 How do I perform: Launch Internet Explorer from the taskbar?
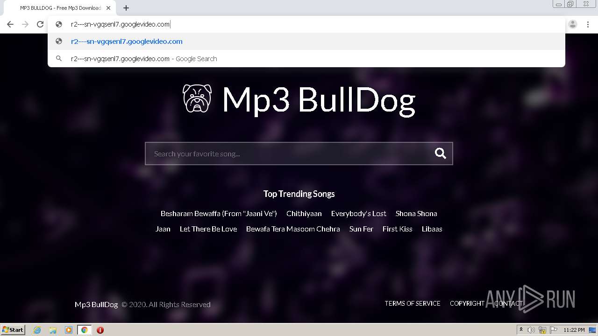(37, 330)
